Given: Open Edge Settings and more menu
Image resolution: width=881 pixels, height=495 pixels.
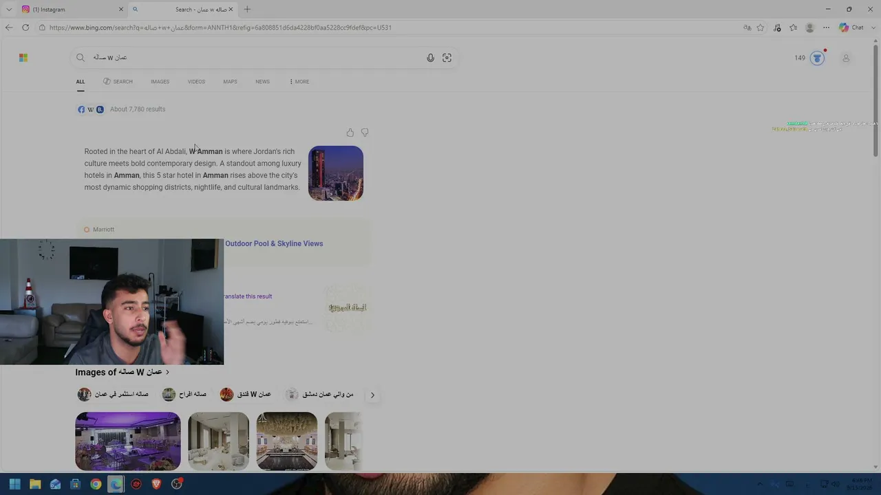Looking at the screenshot, I should click(x=826, y=27).
